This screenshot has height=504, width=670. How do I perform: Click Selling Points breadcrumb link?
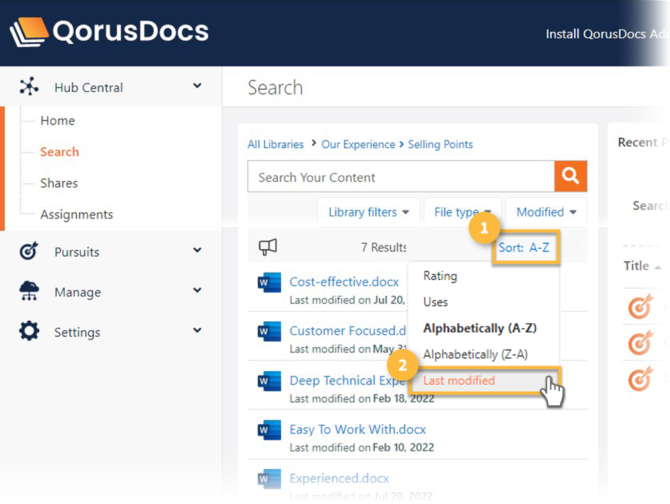tap(440, 145)
